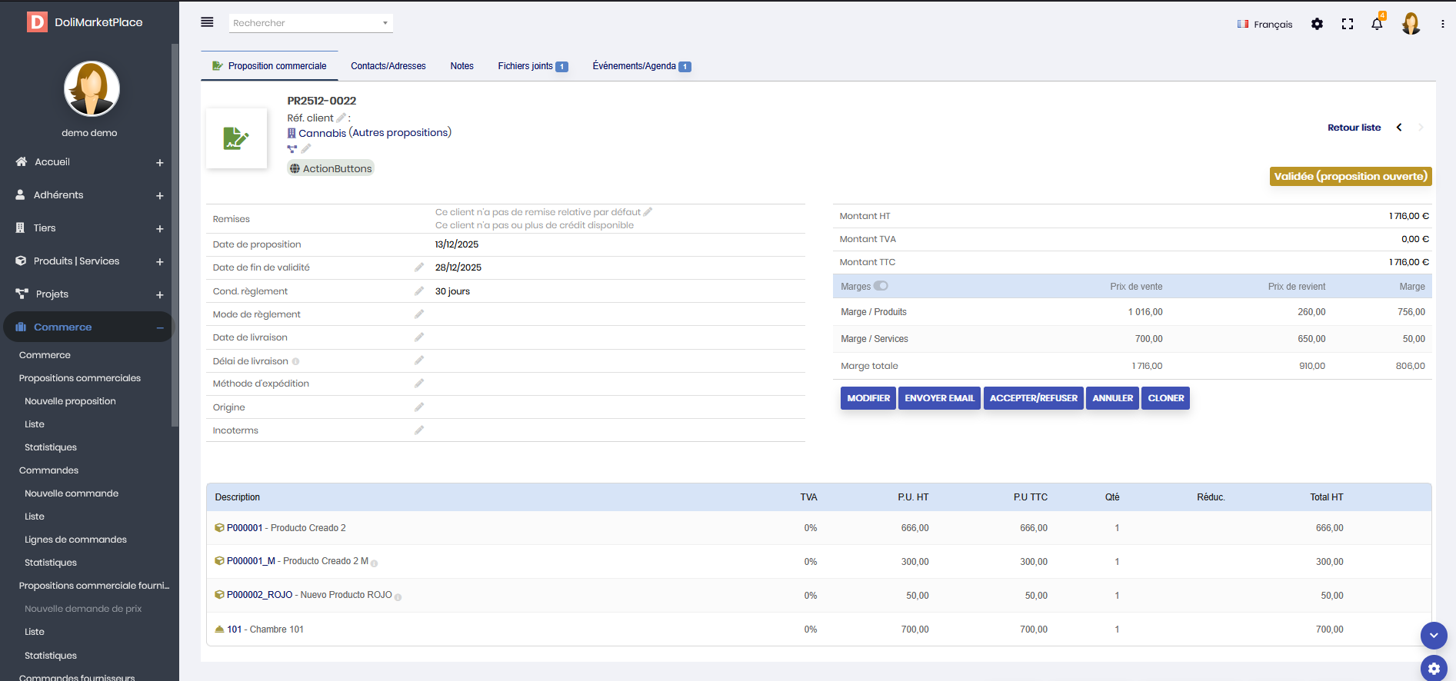
Task: Edit Mode de règlement with pencil icon
Action: 419,314
